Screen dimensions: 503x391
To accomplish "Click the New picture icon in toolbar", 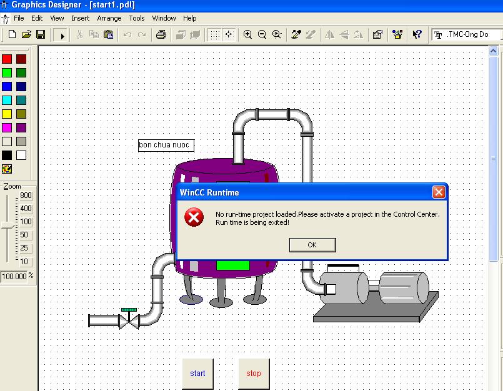I will [12, 35].
